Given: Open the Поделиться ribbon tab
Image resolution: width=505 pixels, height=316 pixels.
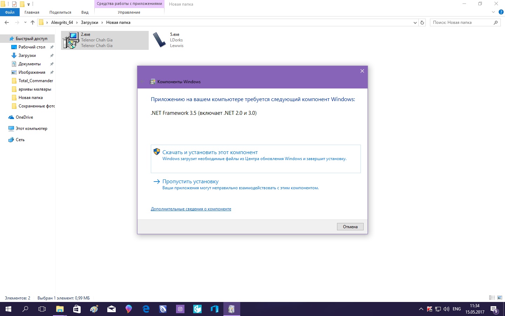Looking at the screenshot, I should tap(60, 12).
